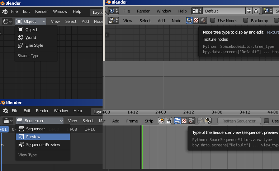Open Window menu in the Default screen window
This screenshot has width=279, height=171.
click(164, 11)
